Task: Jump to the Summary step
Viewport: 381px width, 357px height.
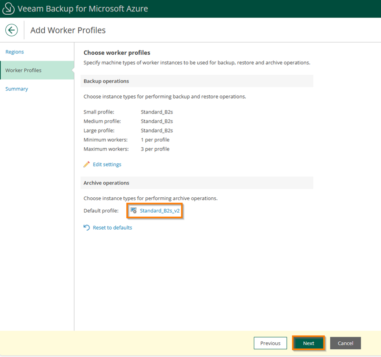Action: (x=17, y=89)
